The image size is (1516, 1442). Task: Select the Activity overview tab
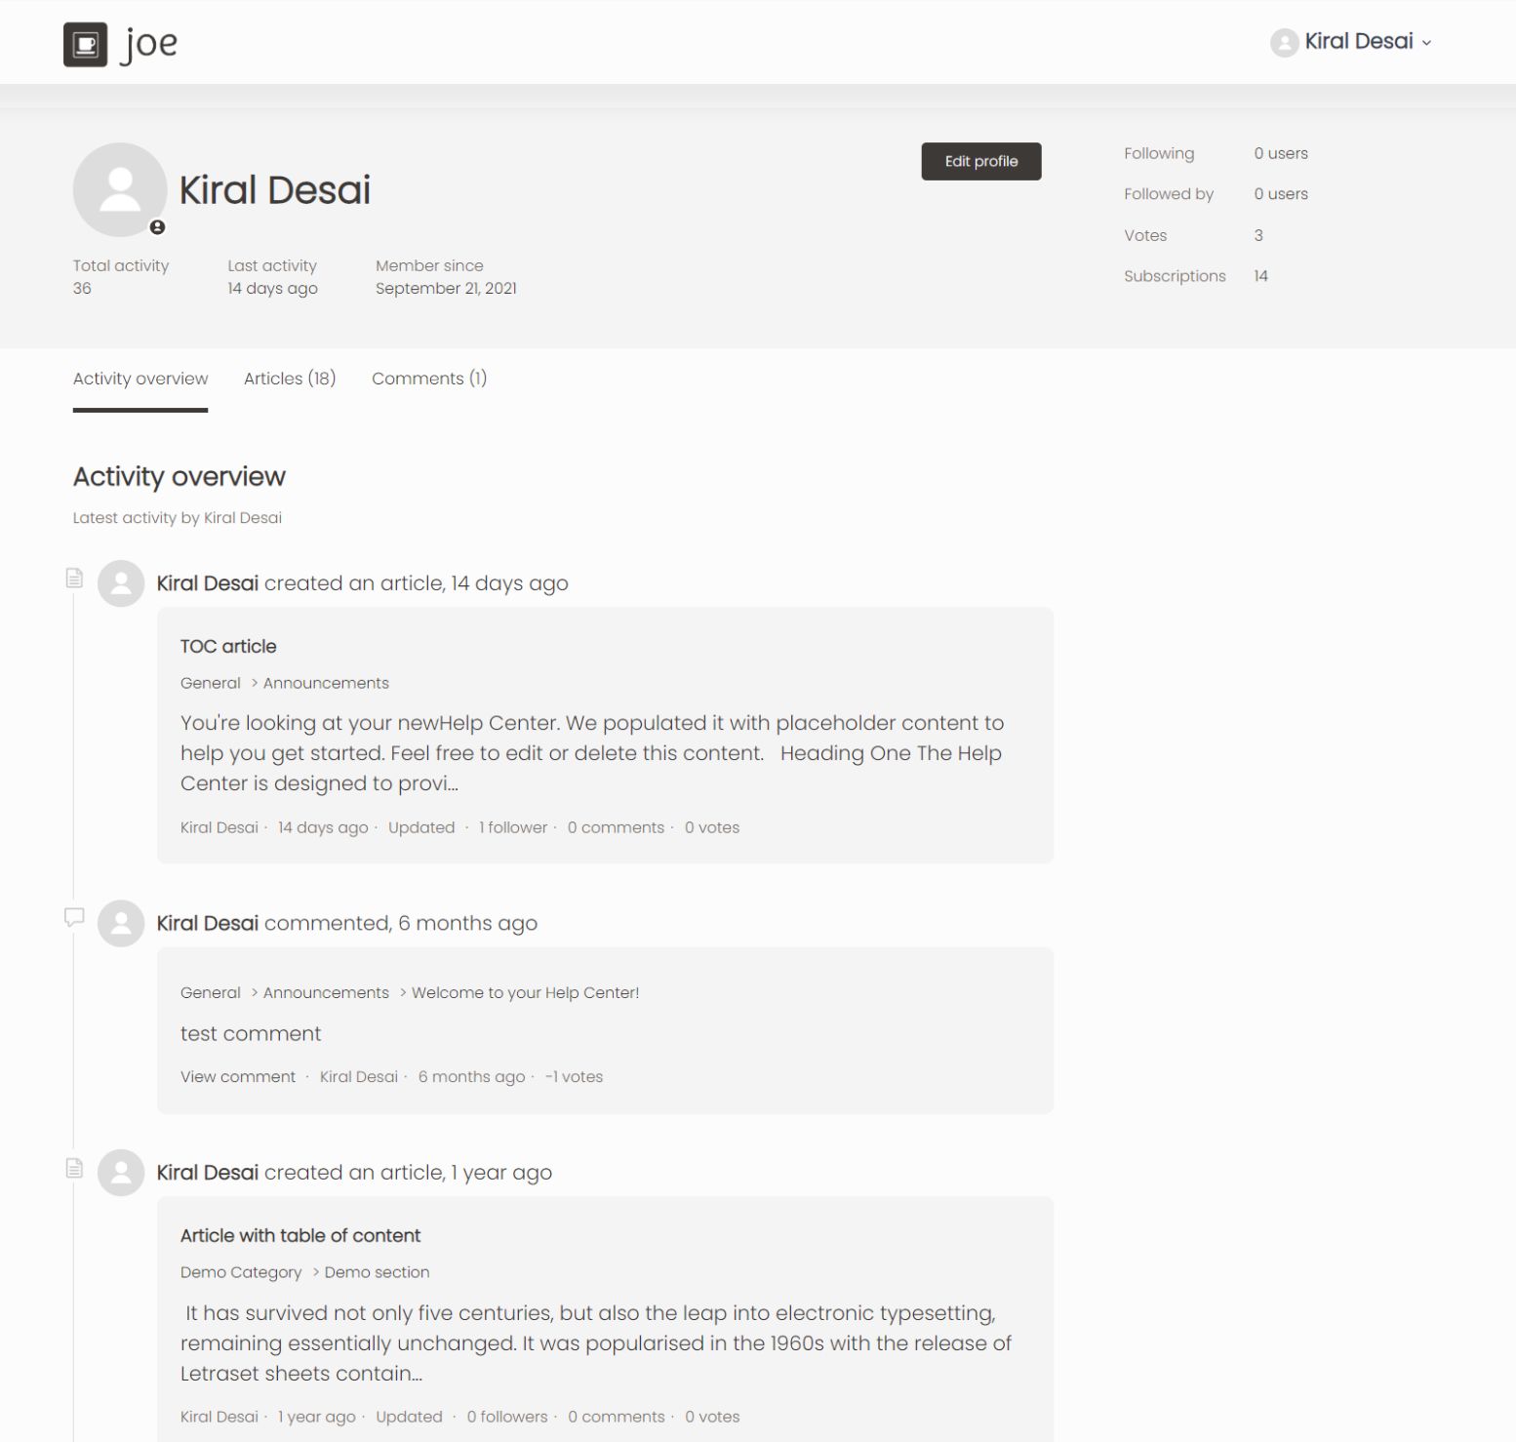140,379
